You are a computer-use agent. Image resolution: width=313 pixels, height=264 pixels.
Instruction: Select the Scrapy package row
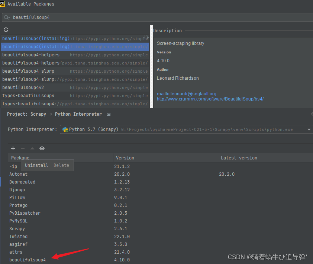(x=161, y=228)
